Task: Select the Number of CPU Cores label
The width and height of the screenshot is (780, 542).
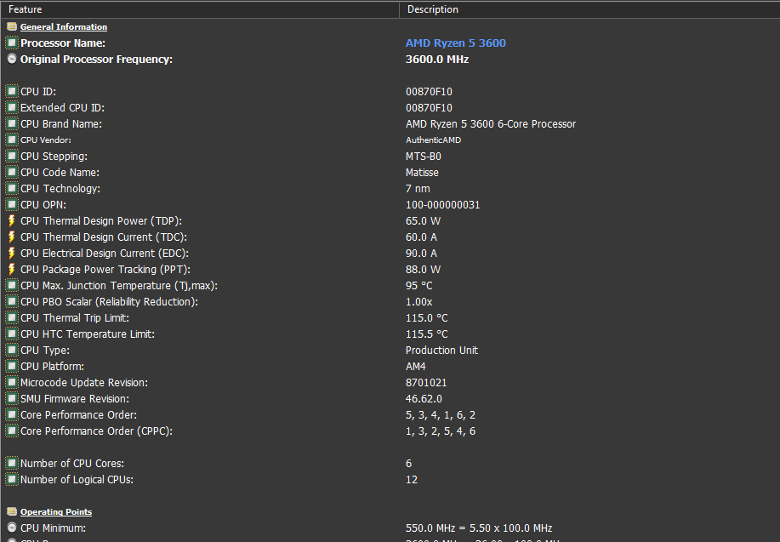Action: (72, 464)
